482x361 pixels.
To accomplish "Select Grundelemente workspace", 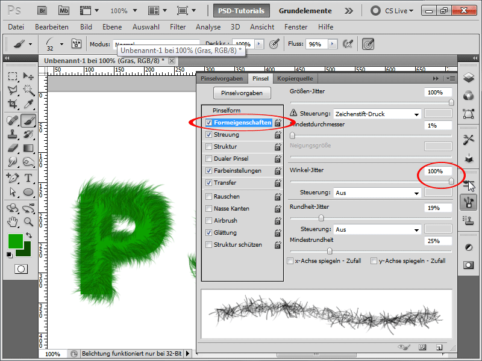I will [x=305, y=11].
